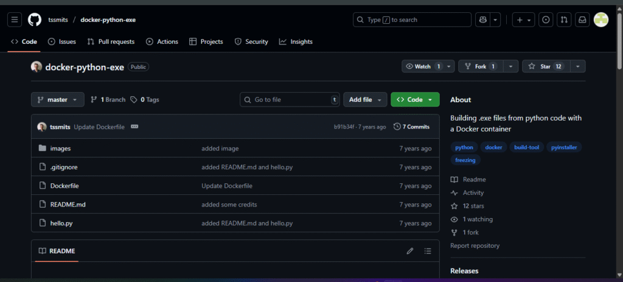Switch to the Actions tab
623x282 pixels.
pos(162,42)
